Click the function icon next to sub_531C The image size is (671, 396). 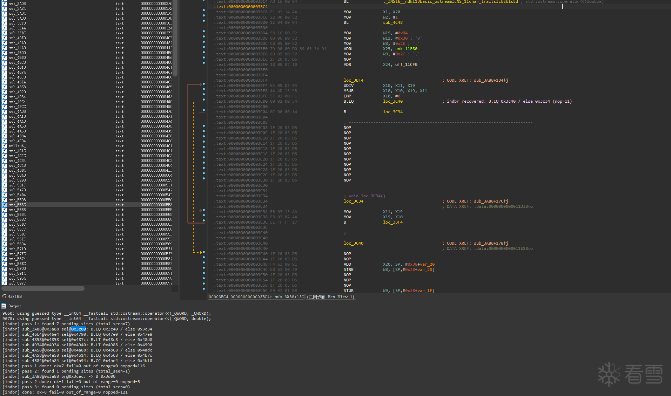point(5,185)
